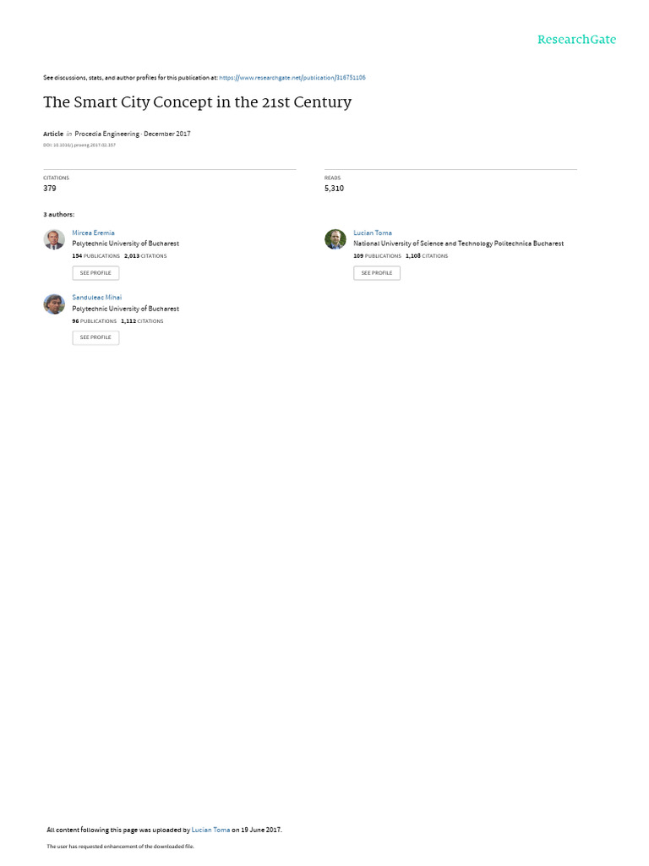Open Mircea Eremia's profile photo
649x866 pixels.
pos(54,239)
